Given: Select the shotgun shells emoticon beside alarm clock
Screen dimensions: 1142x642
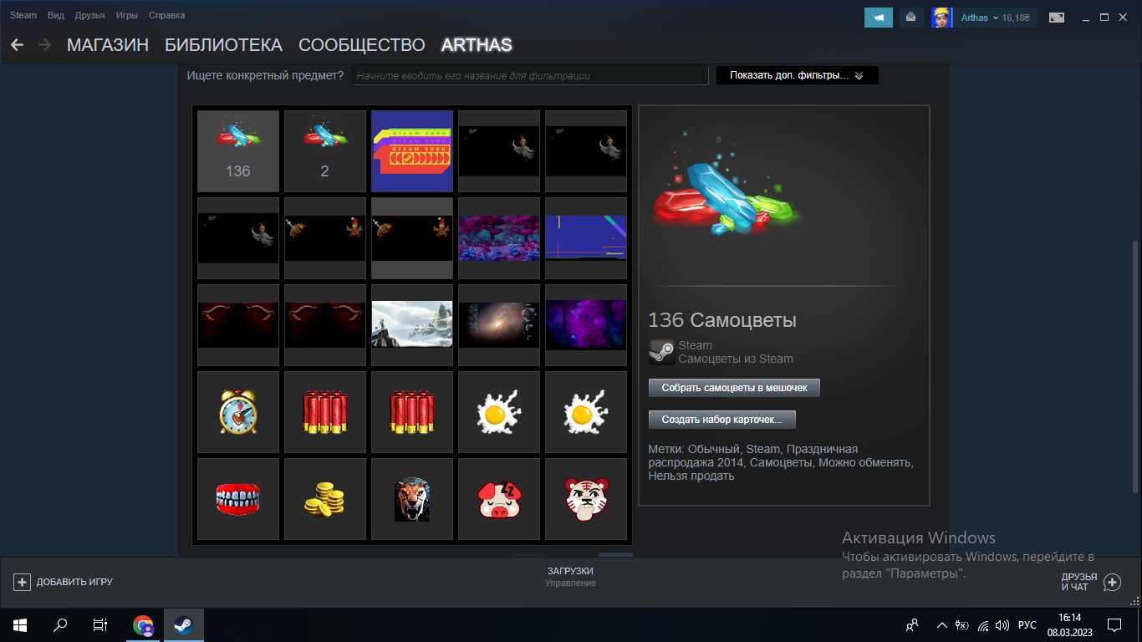Looking at the screenshot, I should click(x=325, y=412).
